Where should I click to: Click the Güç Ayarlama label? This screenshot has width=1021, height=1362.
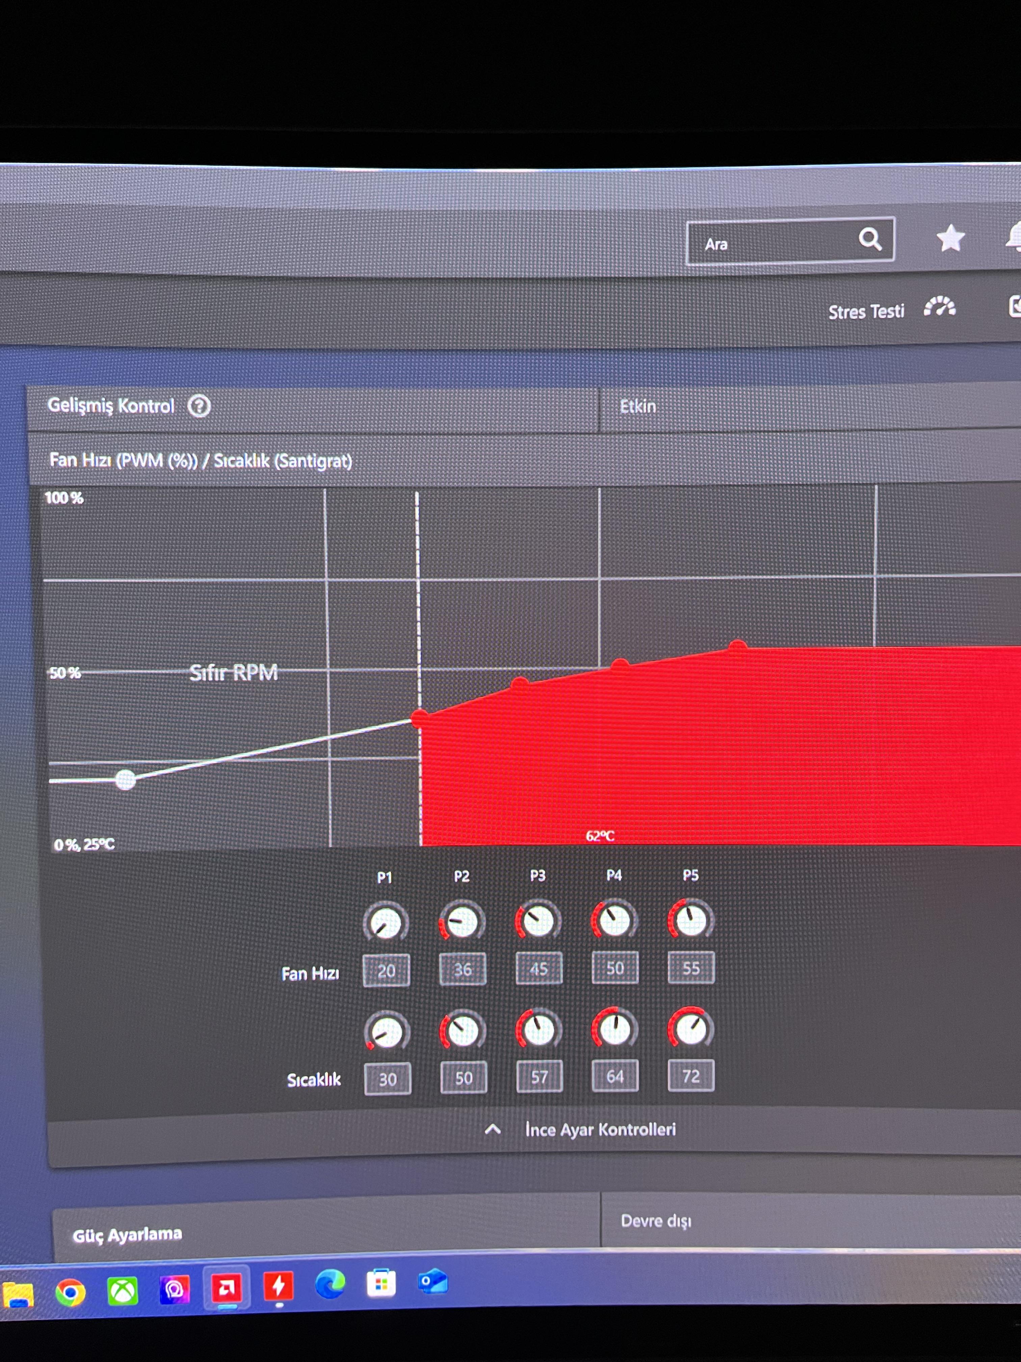pos(127,1235)
